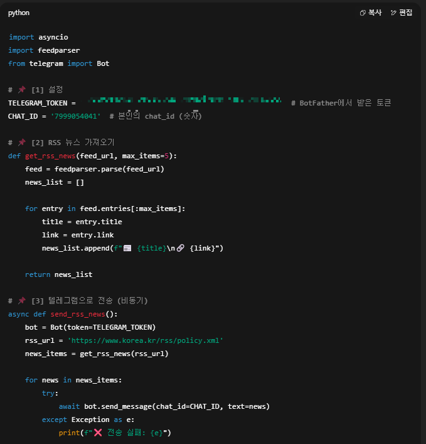This screenshot has height=444, width=426.
Task: Click the python language label
Action: coord(19,13)
